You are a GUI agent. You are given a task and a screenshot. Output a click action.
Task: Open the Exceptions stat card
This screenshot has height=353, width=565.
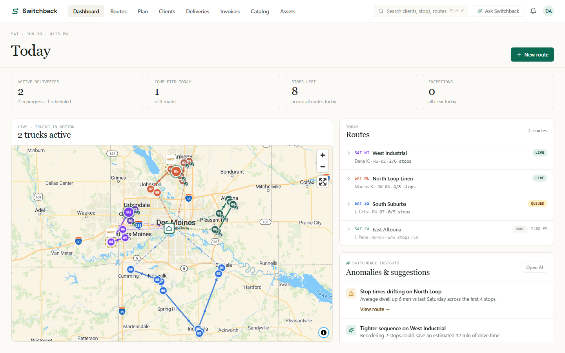(488, 92)
